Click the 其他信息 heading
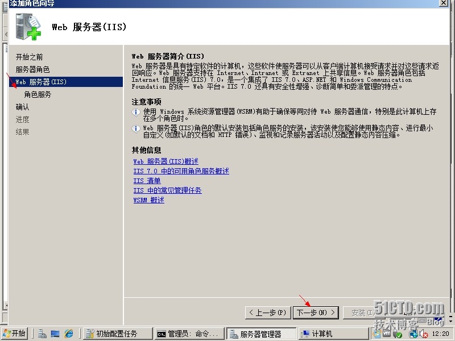This screenshot has width=455, height=341. point(146,150)
